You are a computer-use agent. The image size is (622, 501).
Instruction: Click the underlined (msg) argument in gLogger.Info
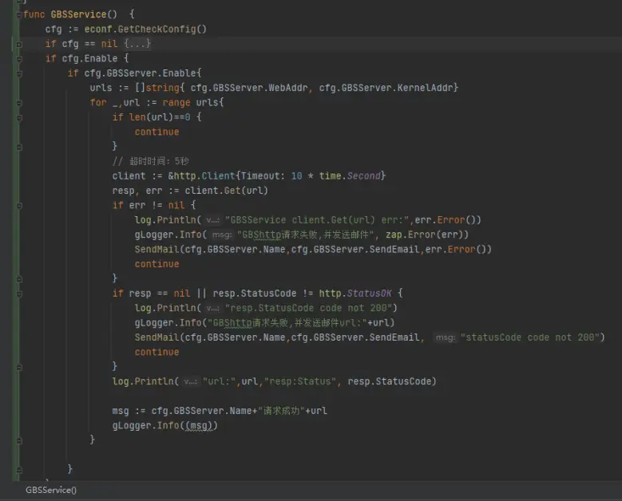pos(198,425)
